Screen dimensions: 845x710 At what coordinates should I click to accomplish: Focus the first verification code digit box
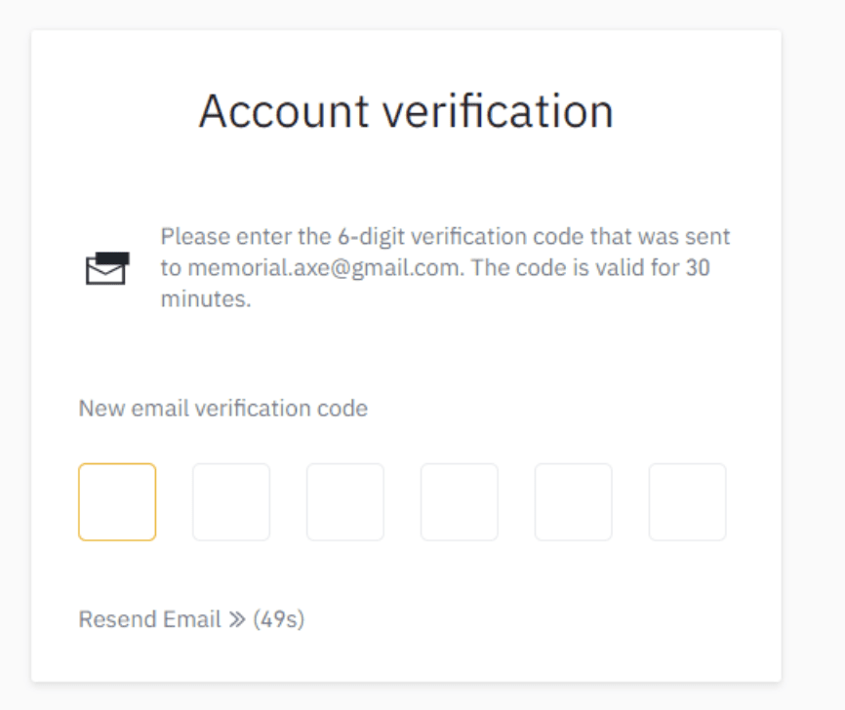[117, 501]
